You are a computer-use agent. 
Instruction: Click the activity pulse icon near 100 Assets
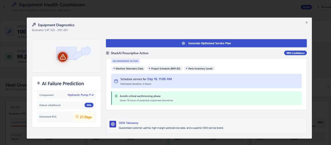pos(318,7)
